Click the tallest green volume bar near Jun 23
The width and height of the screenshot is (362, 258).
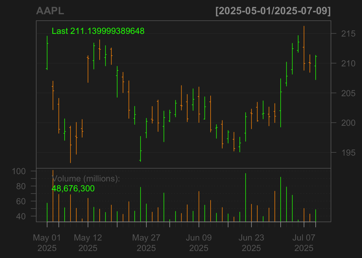(246, 198)
